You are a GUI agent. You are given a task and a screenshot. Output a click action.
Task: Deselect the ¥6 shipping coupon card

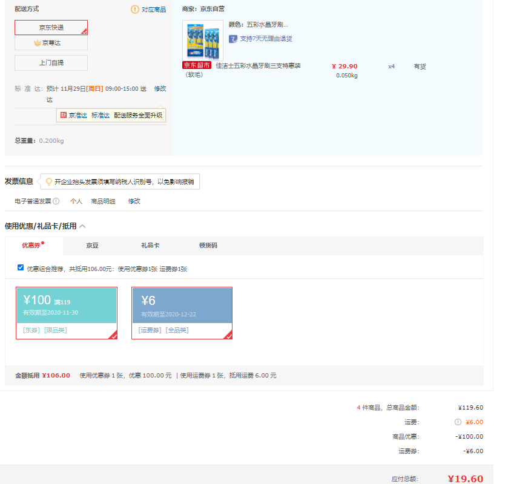coord(182,313)
